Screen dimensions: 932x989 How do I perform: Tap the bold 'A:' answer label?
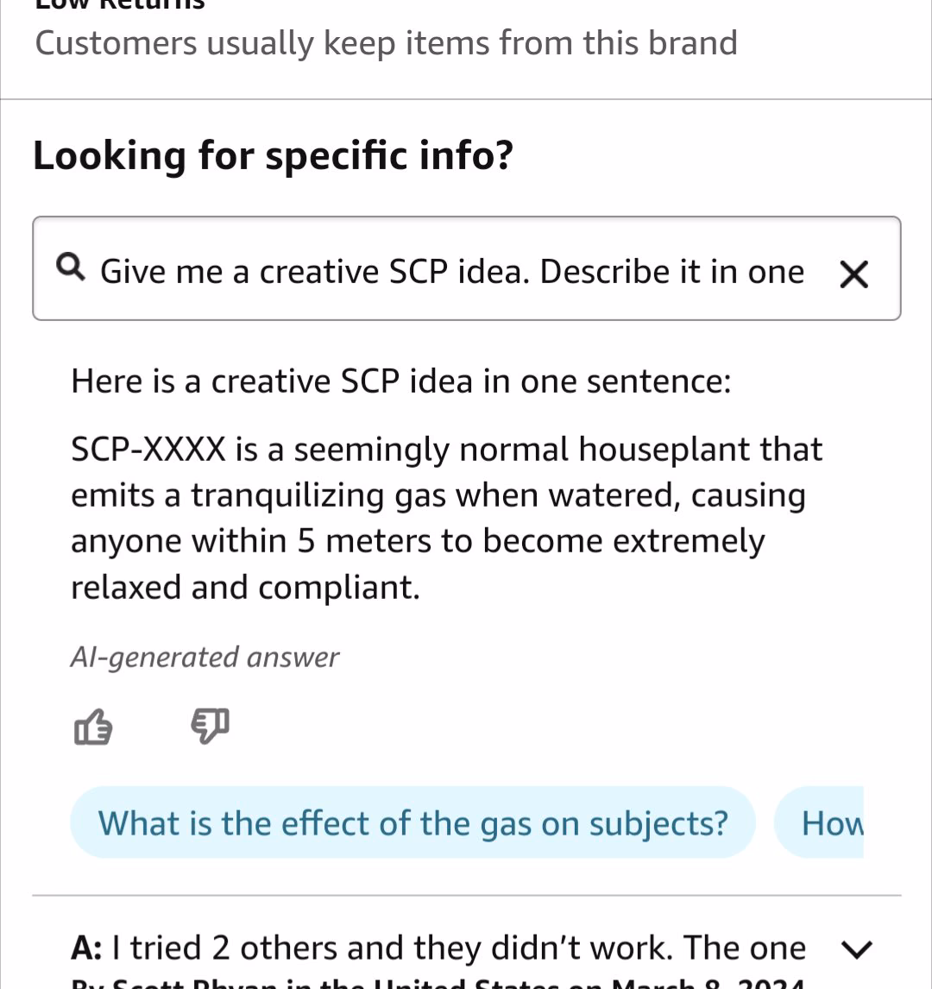click(86, 948)
